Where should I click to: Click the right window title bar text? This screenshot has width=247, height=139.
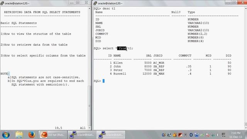(110, 3)
